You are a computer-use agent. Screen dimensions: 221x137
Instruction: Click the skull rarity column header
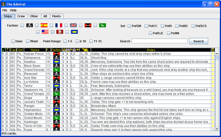212,50
